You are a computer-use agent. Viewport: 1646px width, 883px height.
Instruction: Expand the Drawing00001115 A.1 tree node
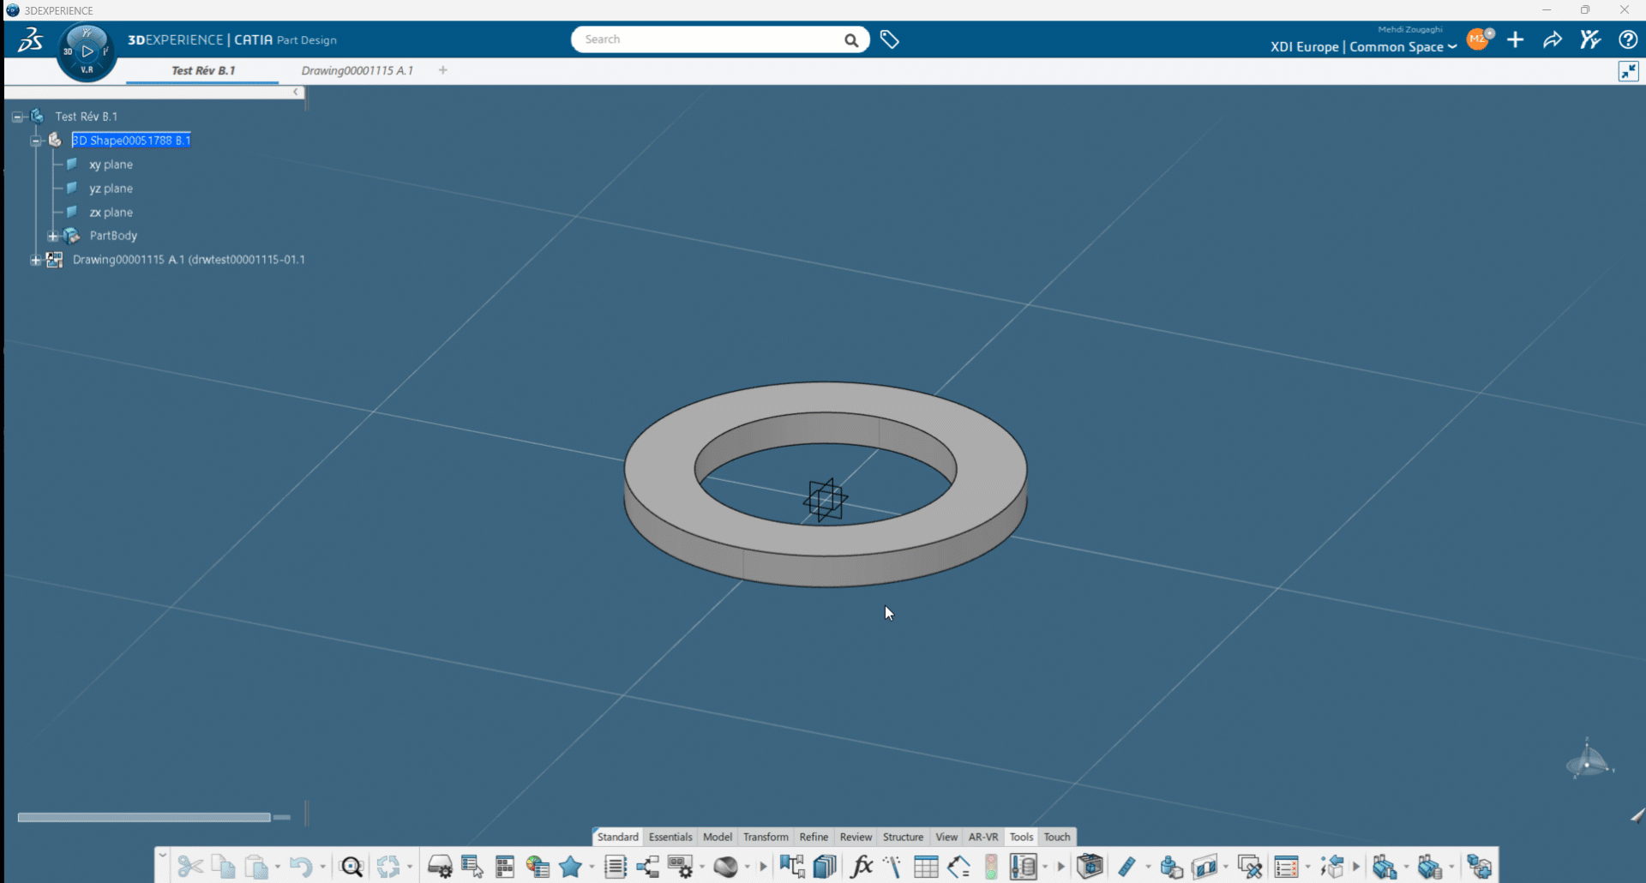pos(35,260)
